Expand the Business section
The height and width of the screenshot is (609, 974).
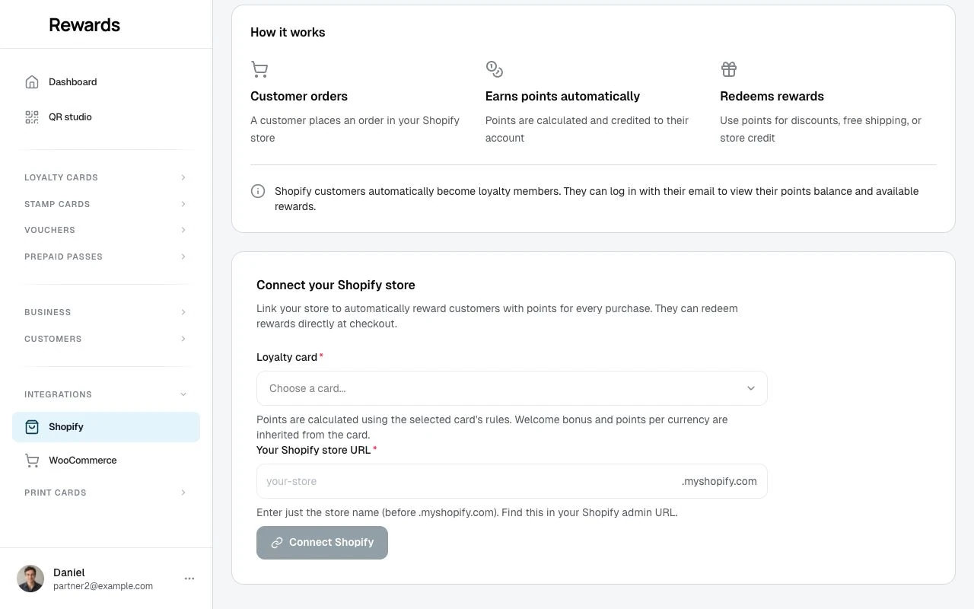tap(106, 312)
